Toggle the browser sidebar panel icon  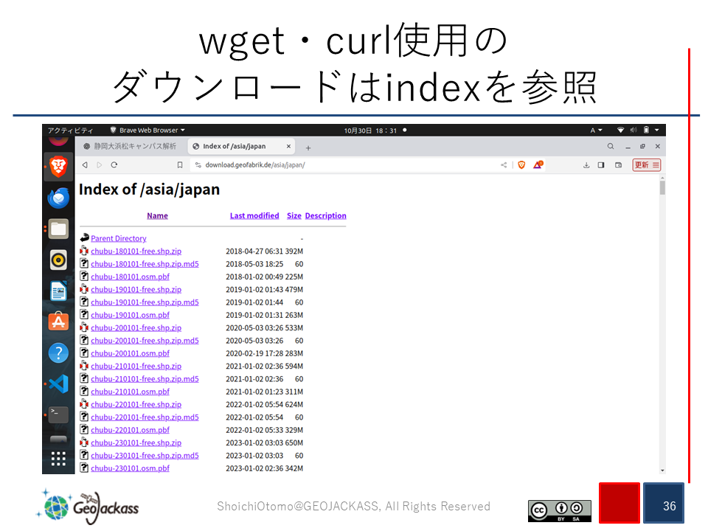click(601, 165)
